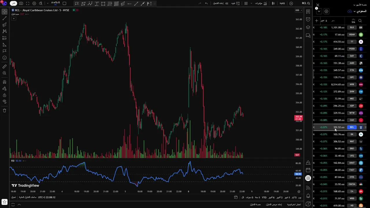Sort by the تغيير change column header
Screen dimensions: 370x208
pyautogui.click(x=324, y=21)
